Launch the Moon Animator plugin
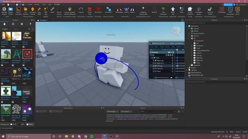Viewport: 248px width, 139px height. tap(18, 11)
